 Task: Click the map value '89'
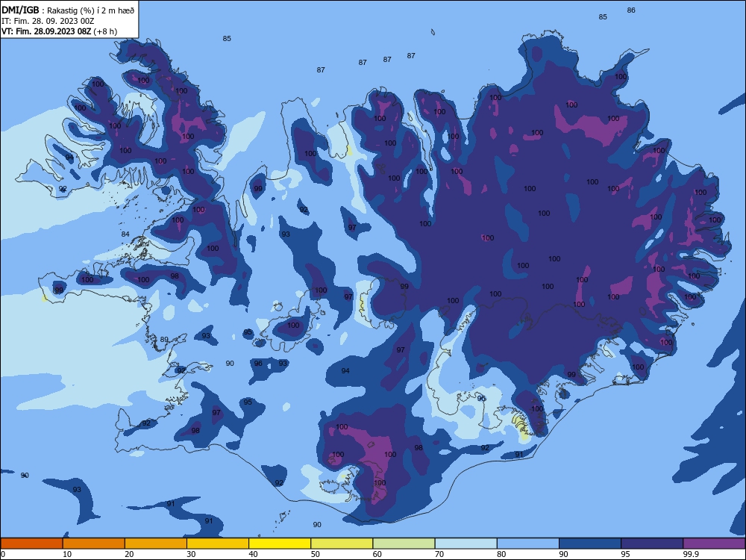click(164, 340)
